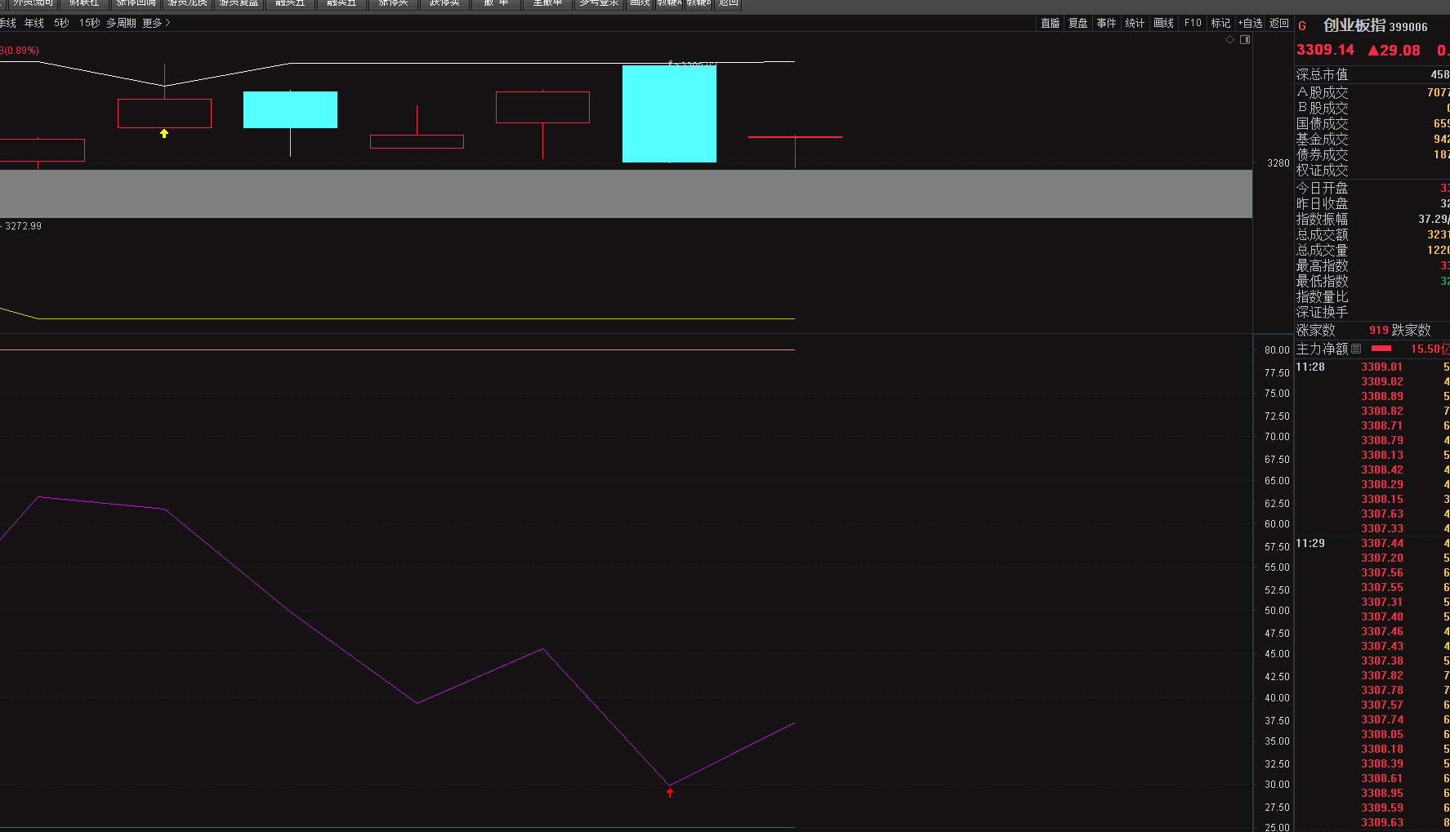The height and width of the screenshot is (832, 1450).
Task: Add to watchlist with +自选
Action: (1250, 23)
